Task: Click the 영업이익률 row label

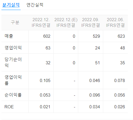Action: [x=13, y=80]
